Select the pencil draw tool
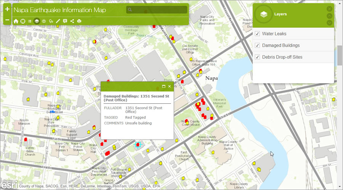The image size is (343, 190). (x=58, y=21)
